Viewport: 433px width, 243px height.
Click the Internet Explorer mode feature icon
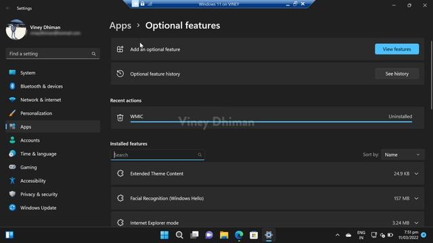pos(120,223)
